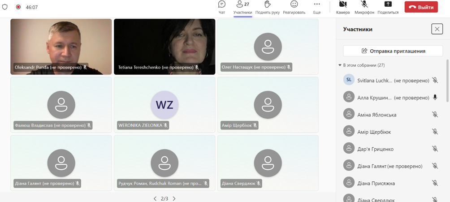450x202 pixels.
Task: Select Діана Галянт in participants list
Action: [391, 166]
